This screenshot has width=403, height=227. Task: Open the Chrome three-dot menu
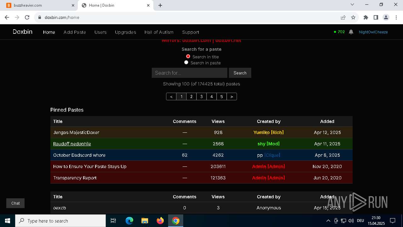click(396, 17)
